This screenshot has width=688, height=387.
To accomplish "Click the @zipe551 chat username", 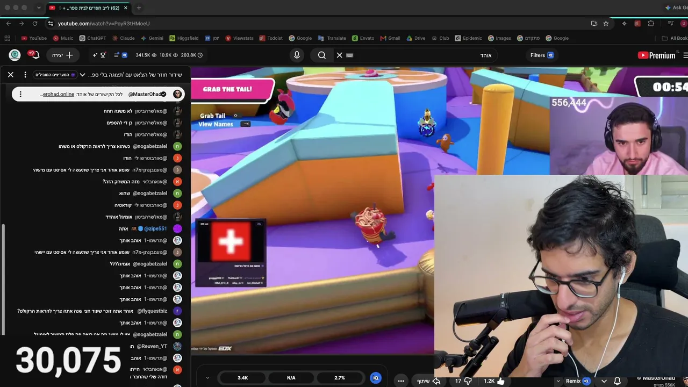I will [x=155, y=228].
